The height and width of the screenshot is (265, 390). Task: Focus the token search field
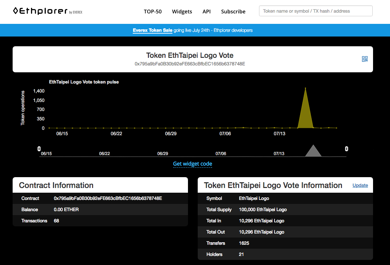click(316, 11)
